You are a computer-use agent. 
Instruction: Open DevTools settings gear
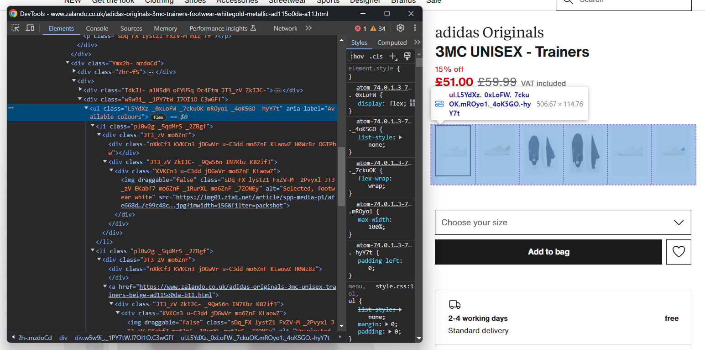(400, 28)
